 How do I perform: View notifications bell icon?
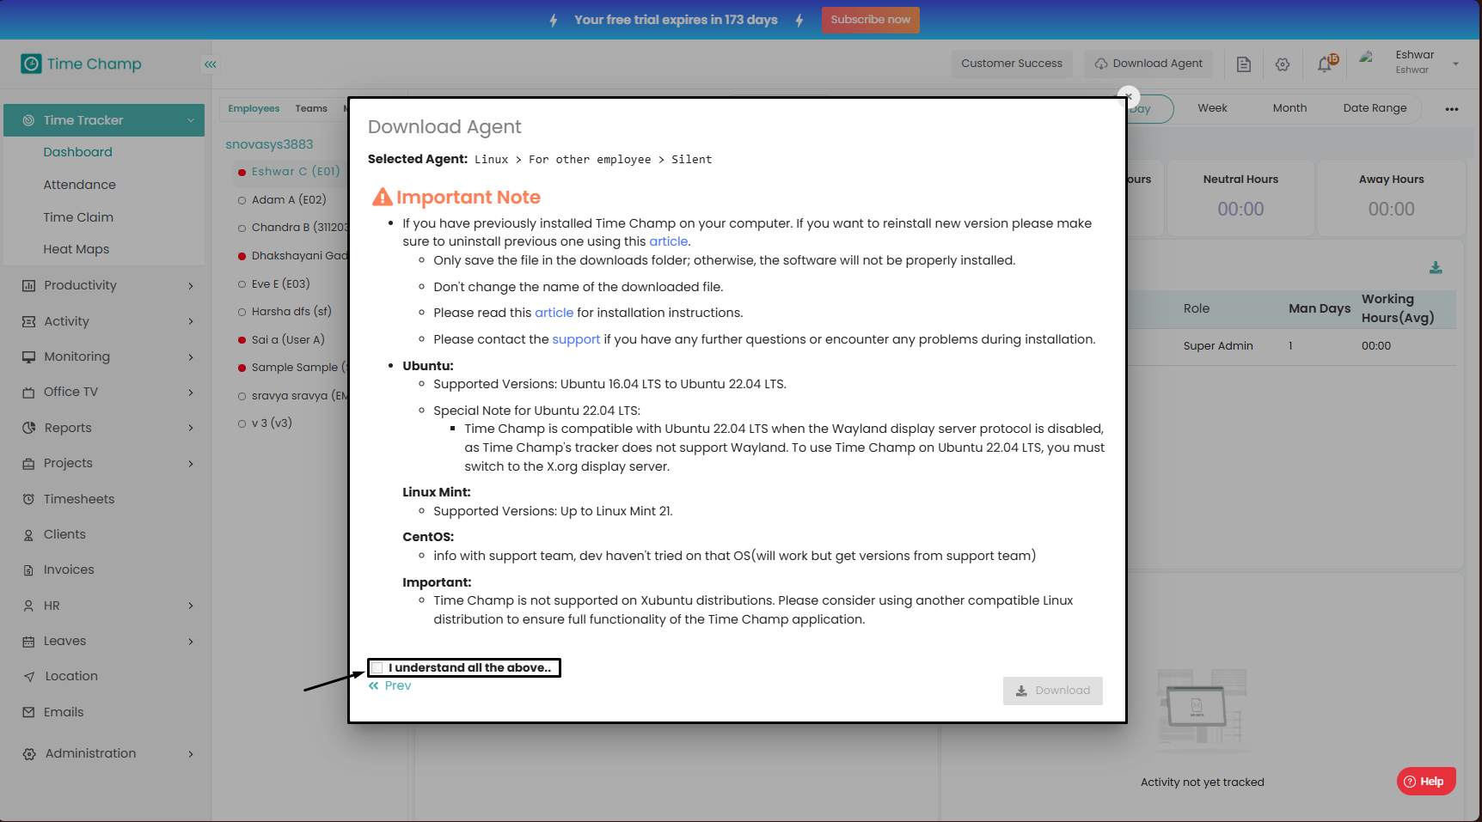click(x=1325, y=64)
